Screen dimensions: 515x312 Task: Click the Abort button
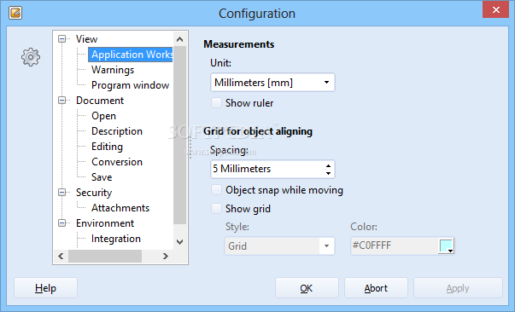376,288
